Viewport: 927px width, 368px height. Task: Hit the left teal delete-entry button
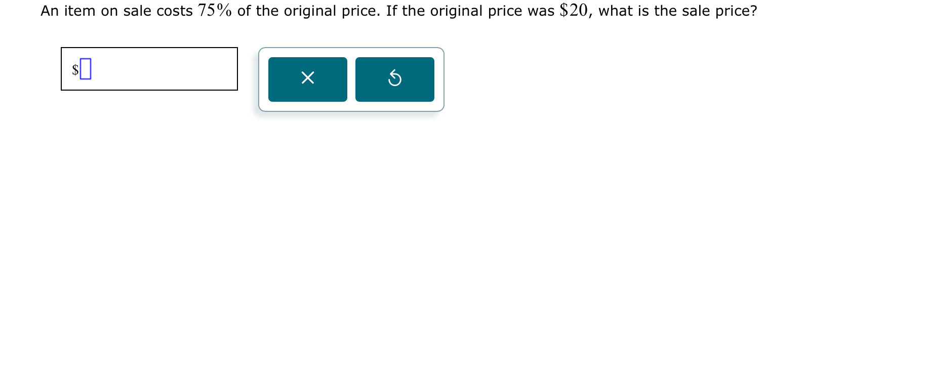coord(308,79)
